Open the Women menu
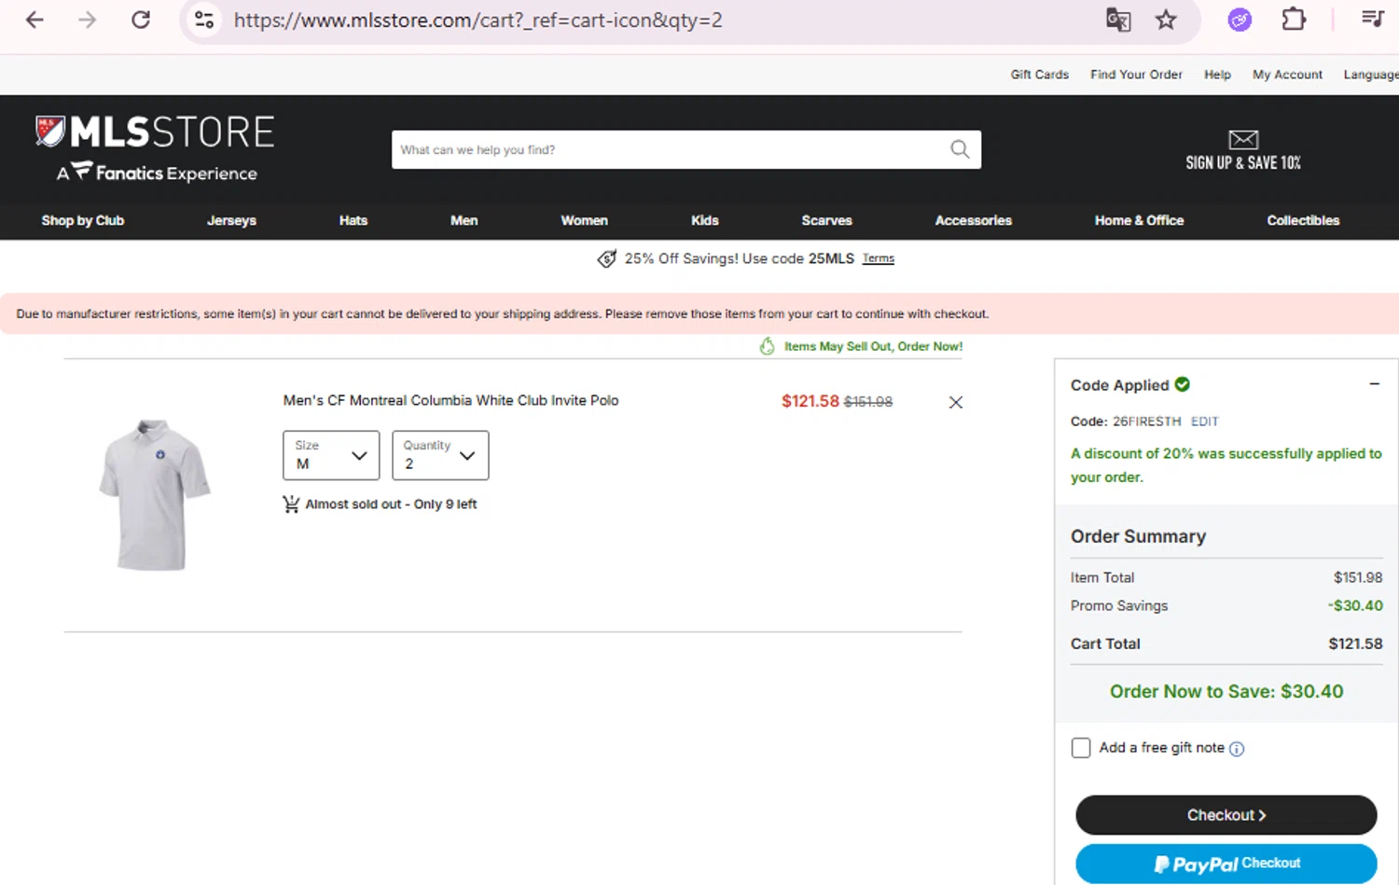Screen dimensions: 1399x885 [x=584, y=220]
